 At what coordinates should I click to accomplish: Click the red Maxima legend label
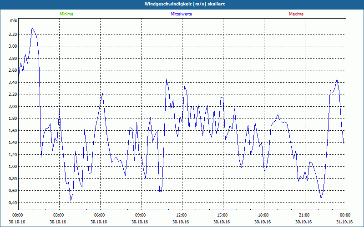[x=296, y=14]
